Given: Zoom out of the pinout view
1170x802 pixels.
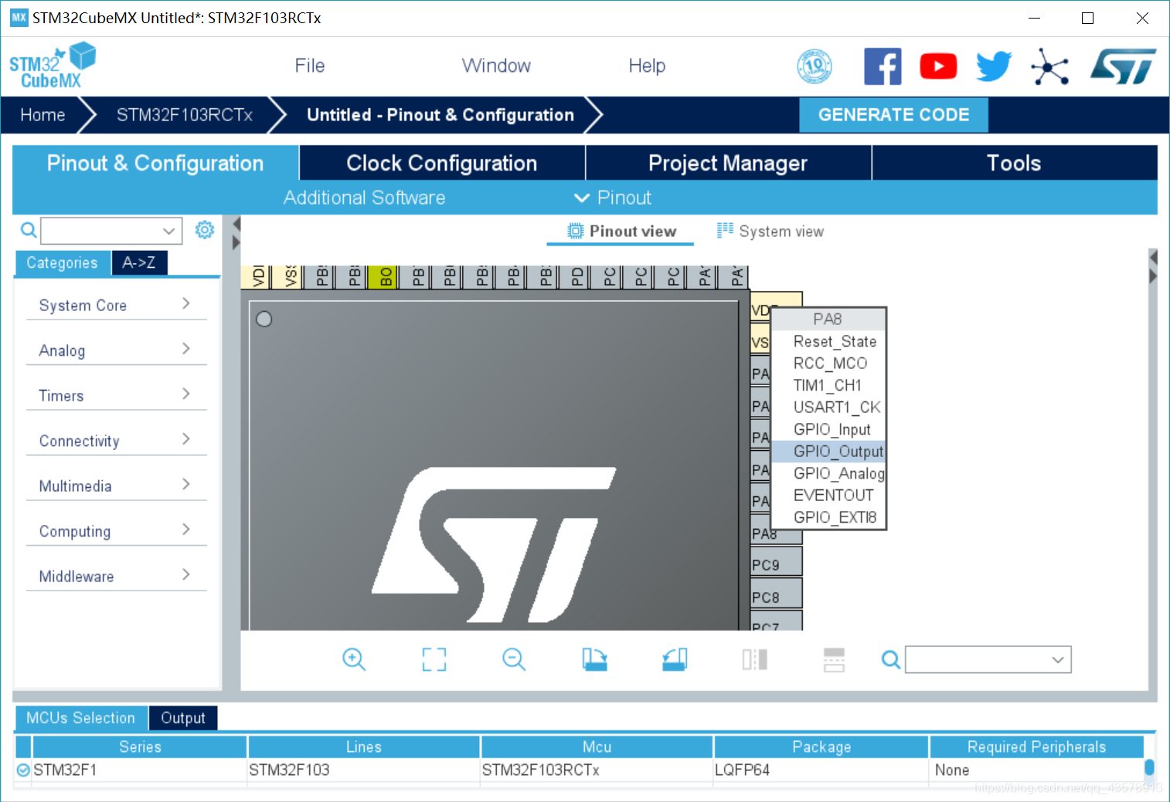Looking at the screenshot, I should click(x=514, y=659).
